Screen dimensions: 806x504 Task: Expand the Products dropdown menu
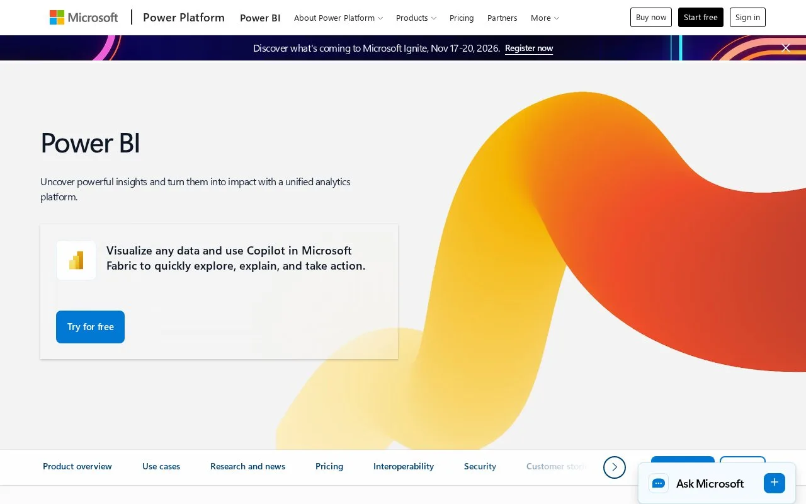(416, 18)
